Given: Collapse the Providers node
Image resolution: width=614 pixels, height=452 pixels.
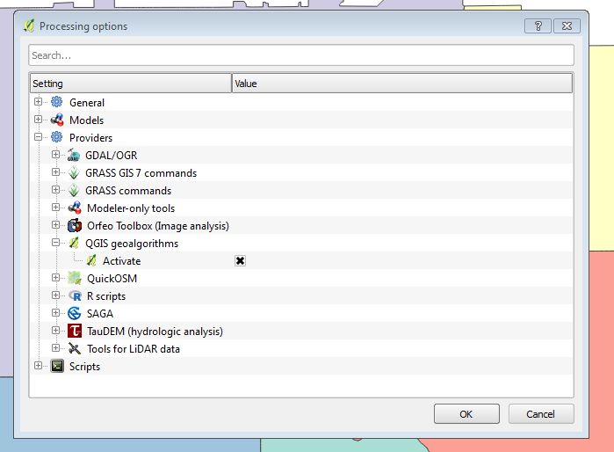Looking at the screenshot, I should [38, 137].
